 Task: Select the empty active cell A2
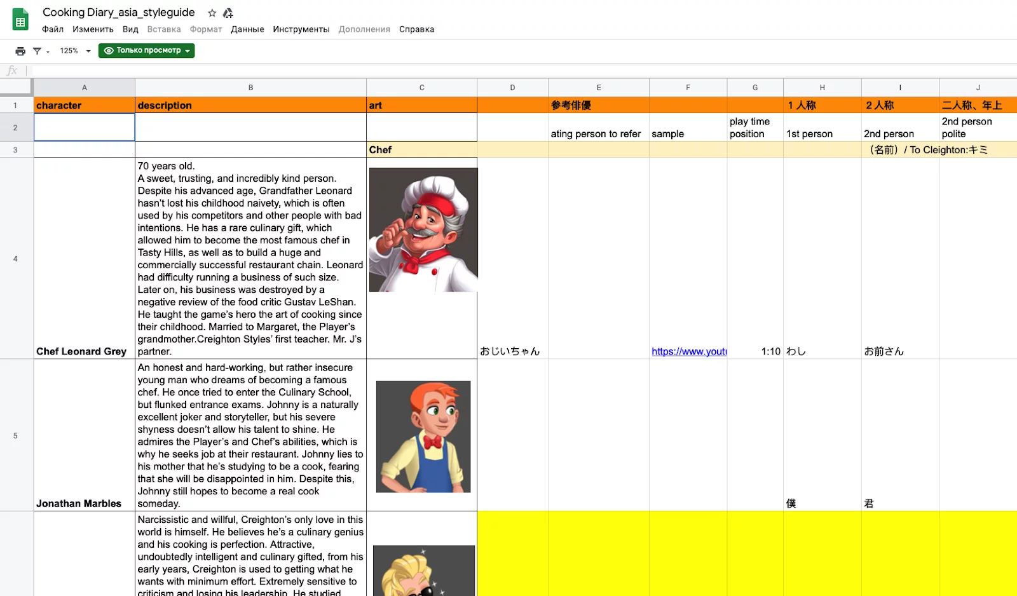[85, 127]
